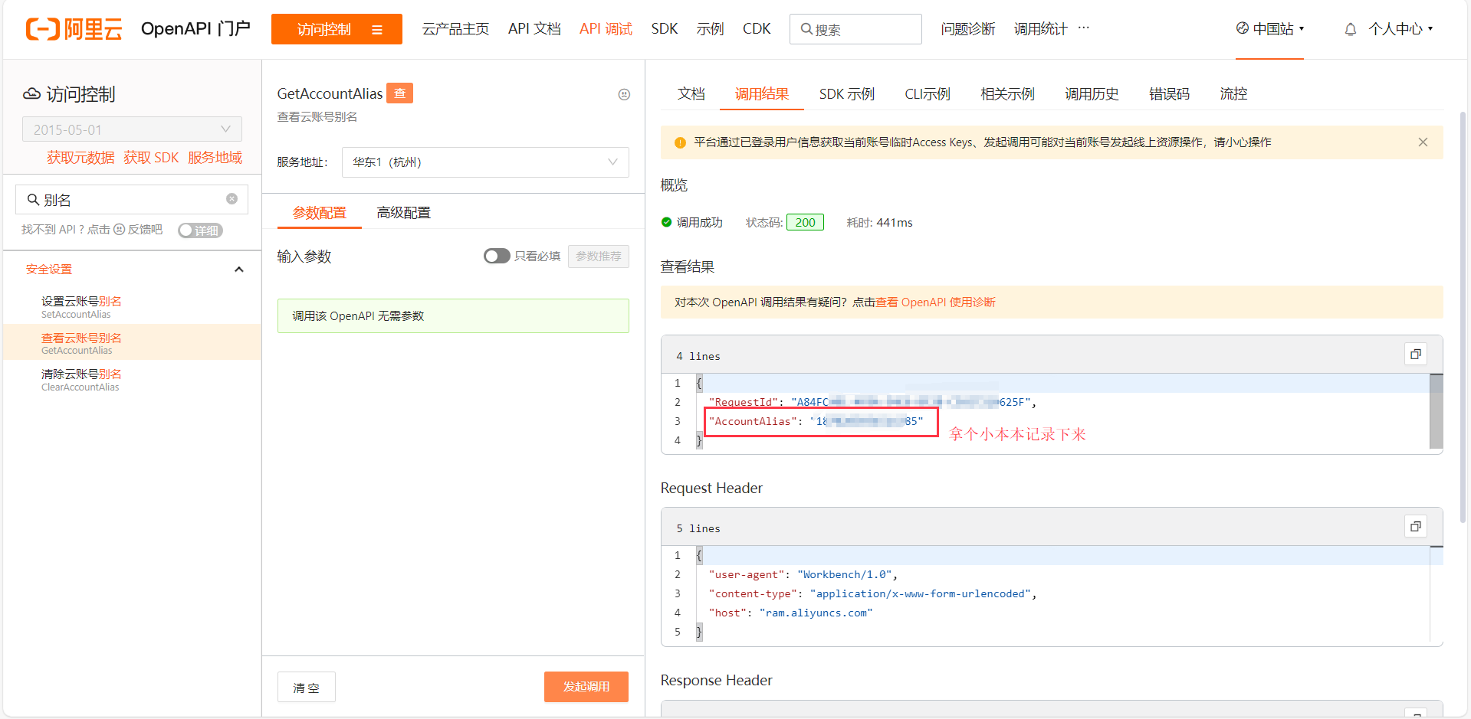Click the Alibaba Cloud logo
This screenshot has height=719, width=1471.
pos(74,29)
